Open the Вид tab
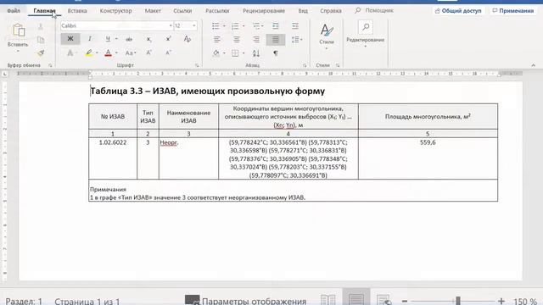This screenshot has height=305, width=543. click(303, 11)
